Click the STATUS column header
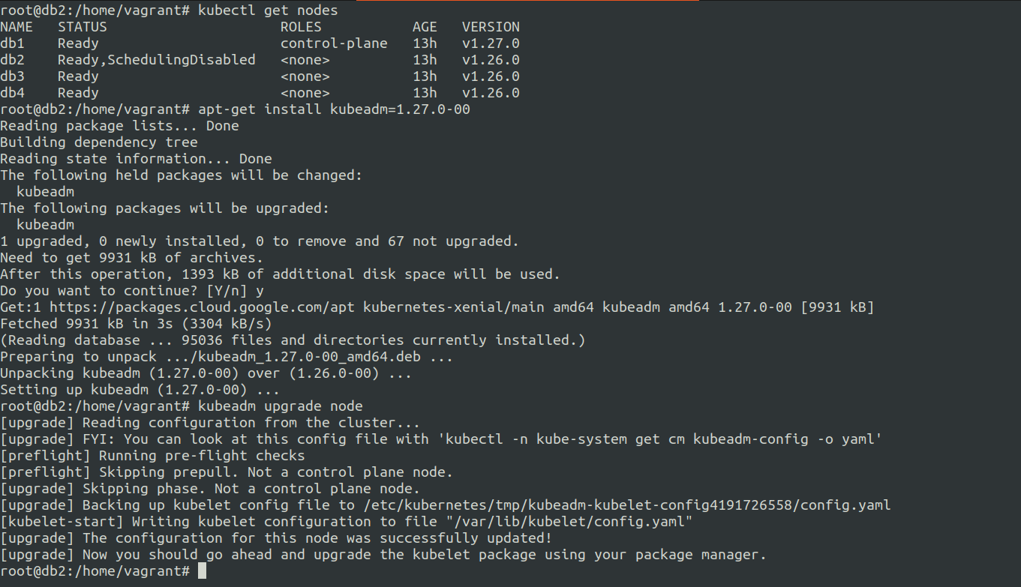The height and width of the screenshot is (587, 1021). tap(82, 27)
